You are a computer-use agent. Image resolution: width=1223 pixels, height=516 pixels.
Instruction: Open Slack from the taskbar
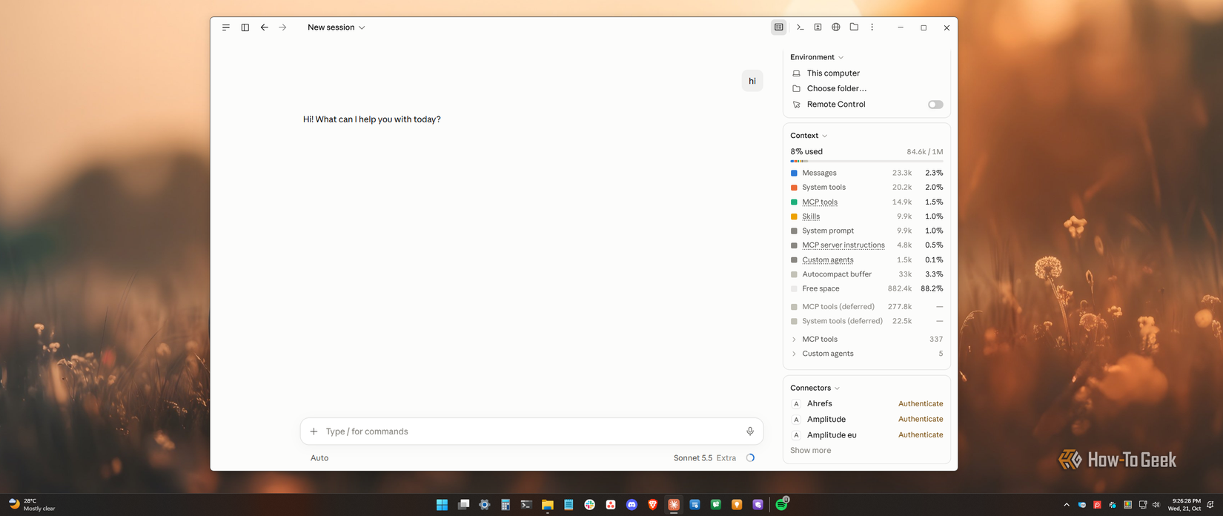[x=589, y=505]
